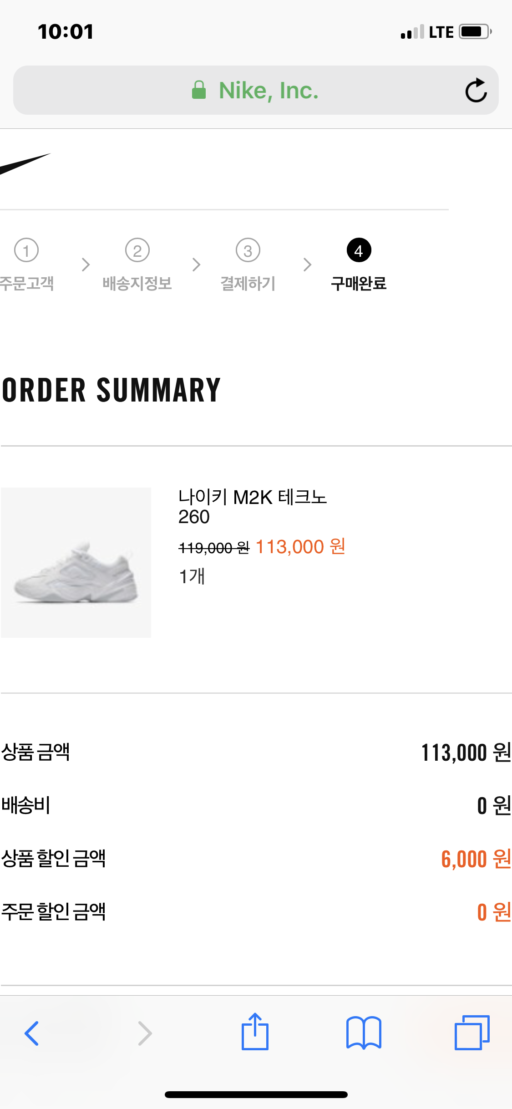This screenshot has height=1109, width=512.
Task: Select step 4 구매완료
Action: click(359, 265)
